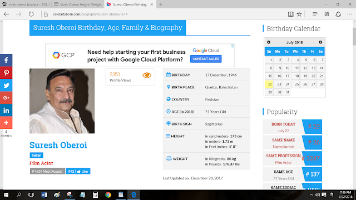The height and width of the screenshot is (200, 356).
Task: Open Task View on taskbar
Action: tap(31, 195)
